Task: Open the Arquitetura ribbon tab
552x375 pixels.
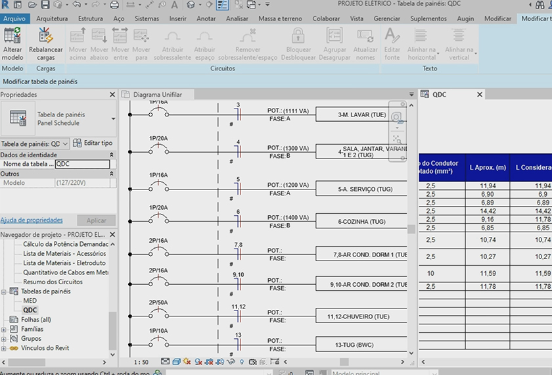Action: [x=52, y=18]
